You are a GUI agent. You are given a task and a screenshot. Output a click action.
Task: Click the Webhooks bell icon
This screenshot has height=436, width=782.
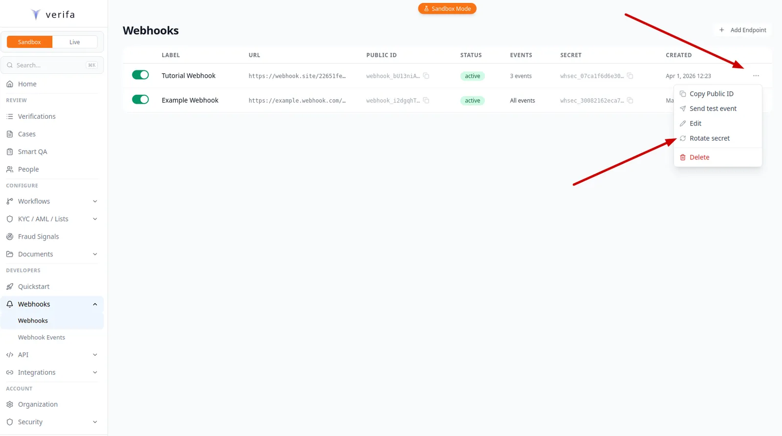(x=10, y=304)
